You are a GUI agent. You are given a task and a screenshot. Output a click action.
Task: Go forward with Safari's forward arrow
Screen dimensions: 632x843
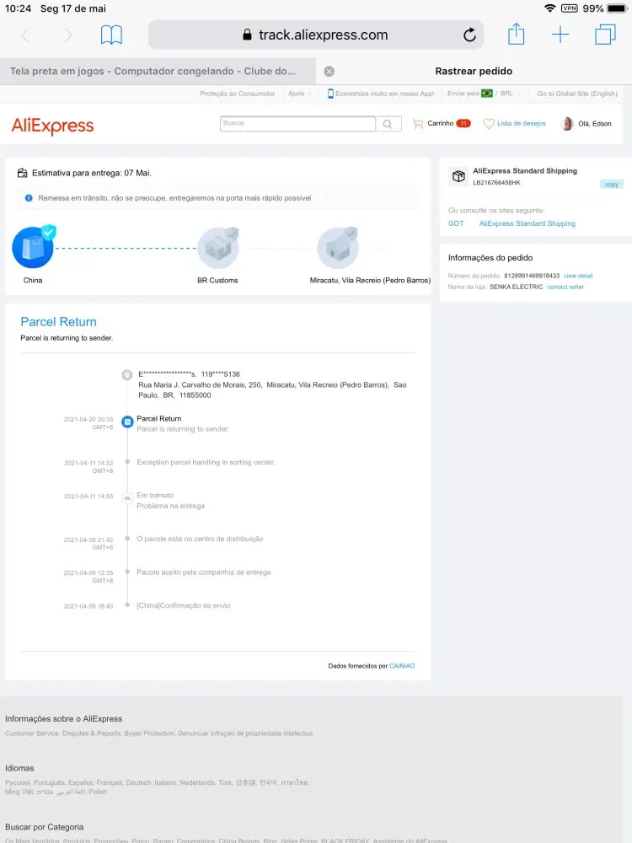pyautogui.click(x=68, y=35)
